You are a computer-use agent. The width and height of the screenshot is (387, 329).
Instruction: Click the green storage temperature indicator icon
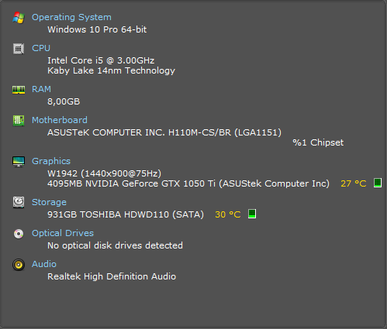pyautogui.click(x=252, y=214)
